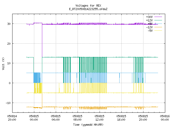This screenshot has height=127, width=170.
Task: Click the x-axis tick label 050815 08:00
Action: 77,118
